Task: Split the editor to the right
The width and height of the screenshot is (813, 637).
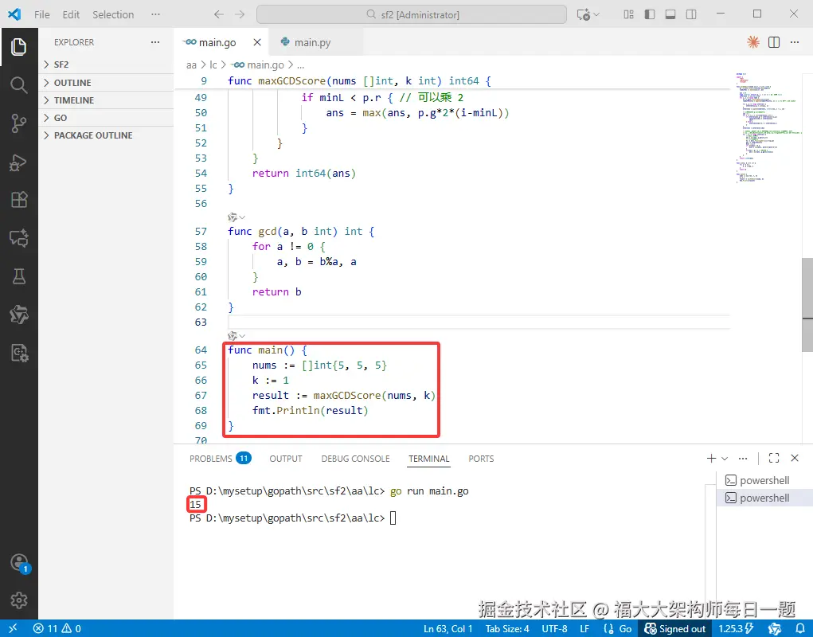Action: tap(774, 42)
